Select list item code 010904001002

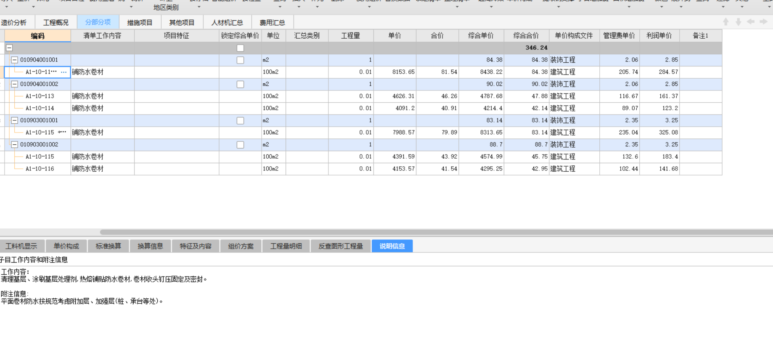pyautogui.click(x=39, y=84)
